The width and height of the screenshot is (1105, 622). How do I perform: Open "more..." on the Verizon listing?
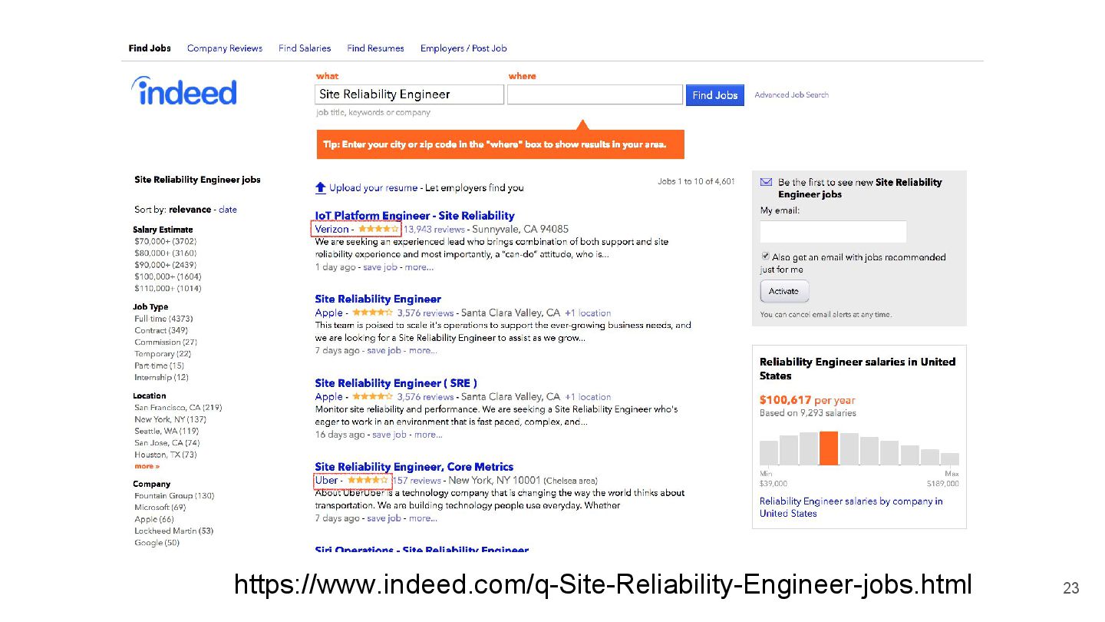click(x=419, y=267)
